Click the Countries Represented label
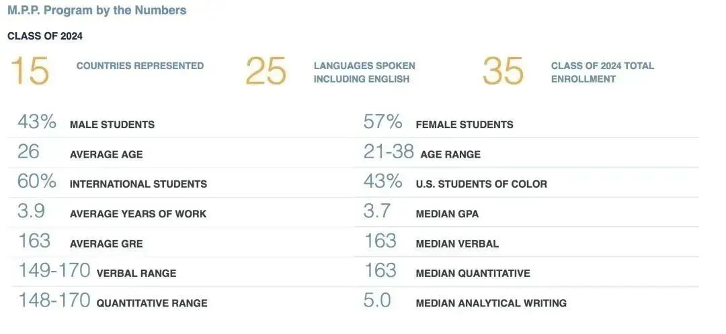The height and width of the screenshot is (334, 726). (140, 66)
